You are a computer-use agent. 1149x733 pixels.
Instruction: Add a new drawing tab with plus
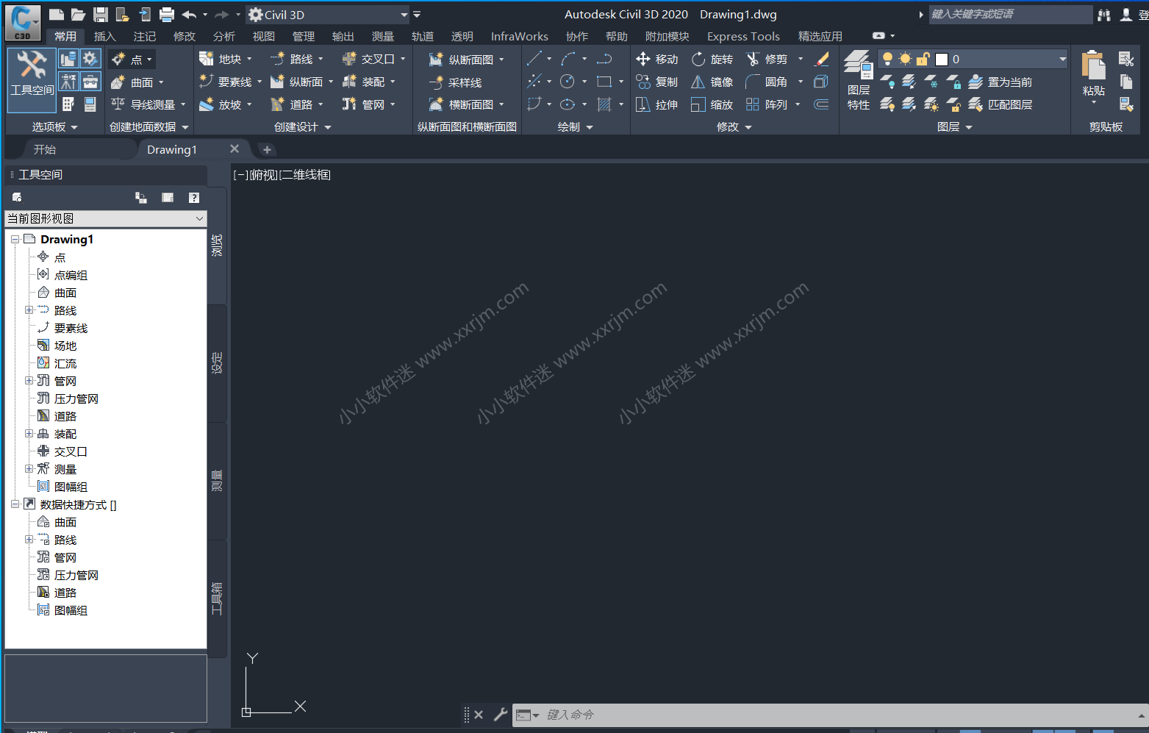click(x=267, y=149)
